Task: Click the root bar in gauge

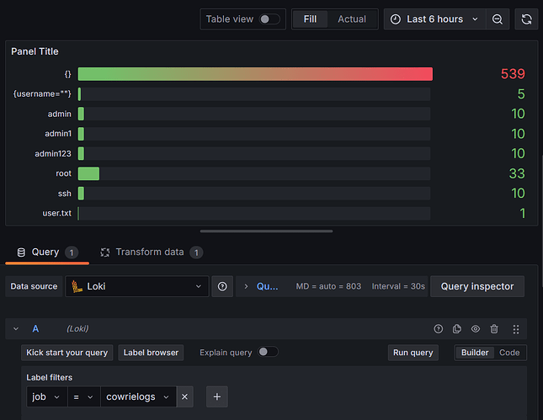Action: click(88, 173)
